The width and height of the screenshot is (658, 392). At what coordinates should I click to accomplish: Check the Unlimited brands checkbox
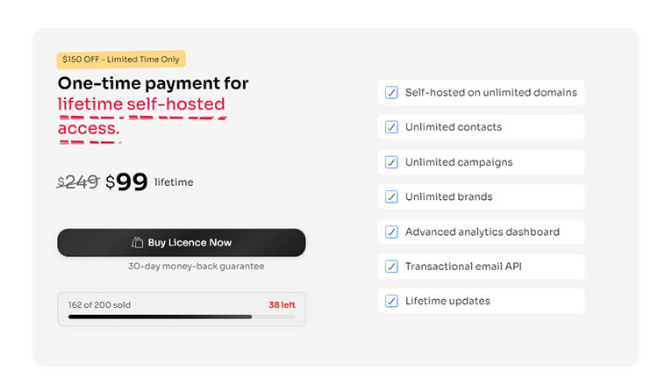point(391,196)
